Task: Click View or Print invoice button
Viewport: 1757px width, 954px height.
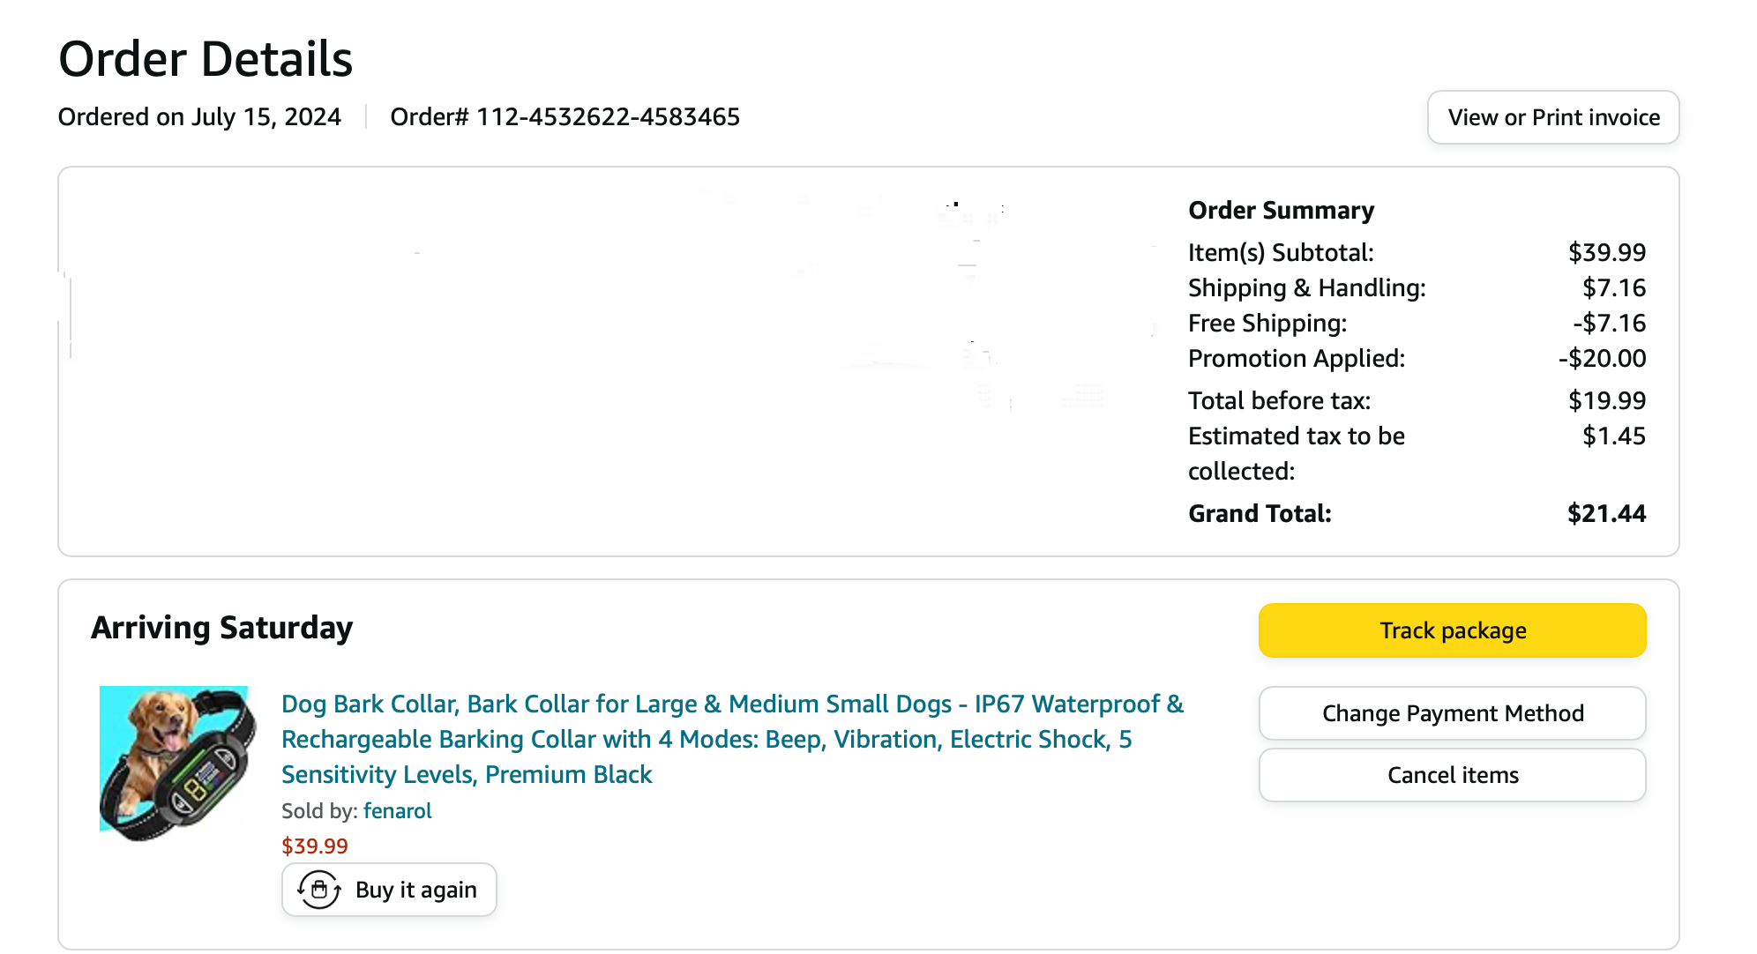Action: tap(1552, 117)
